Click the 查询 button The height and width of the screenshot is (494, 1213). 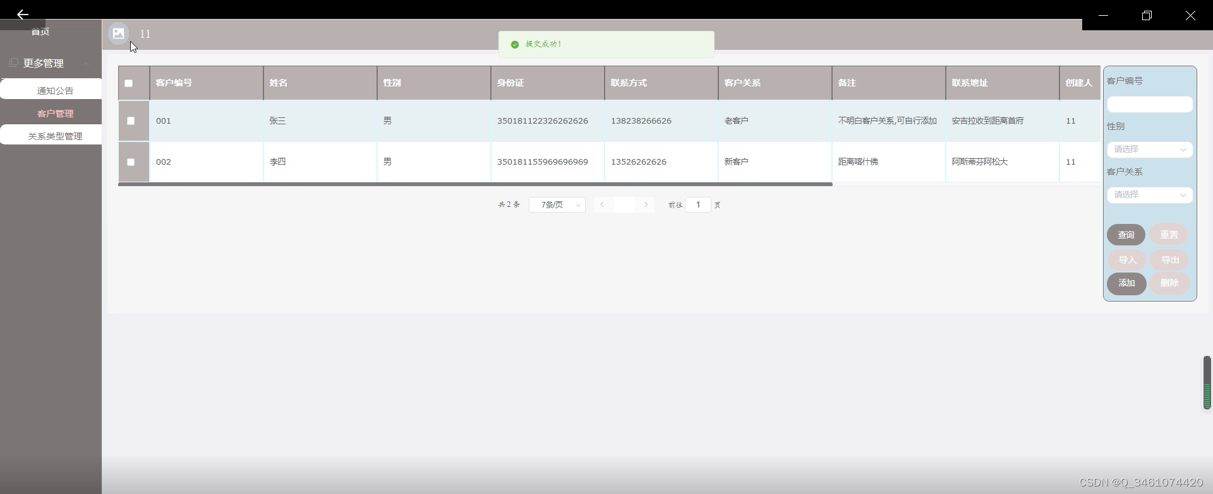[1126, 235]
